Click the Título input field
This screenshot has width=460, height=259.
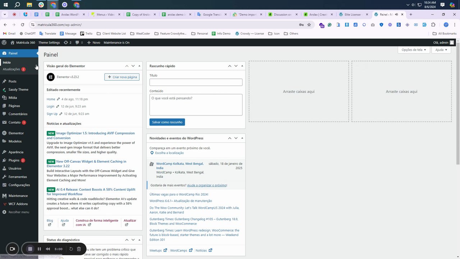(196, 82)
